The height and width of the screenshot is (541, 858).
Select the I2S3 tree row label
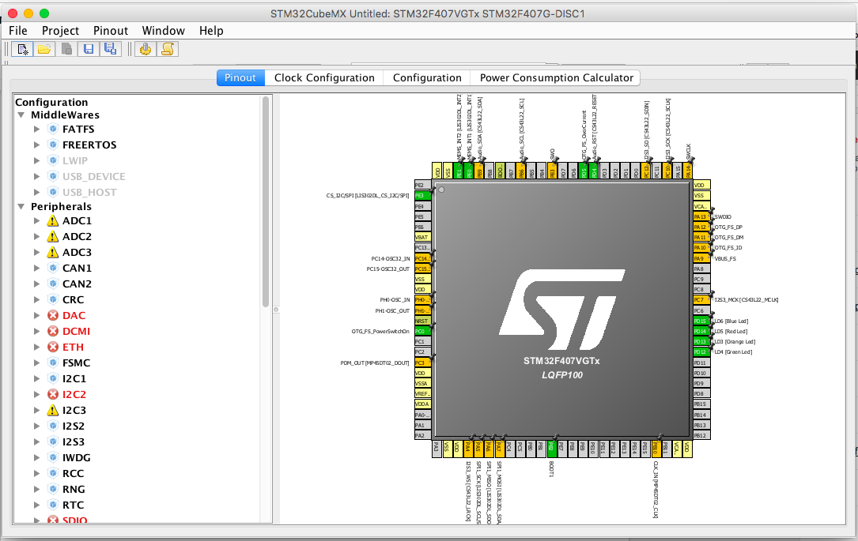point(74,442)
